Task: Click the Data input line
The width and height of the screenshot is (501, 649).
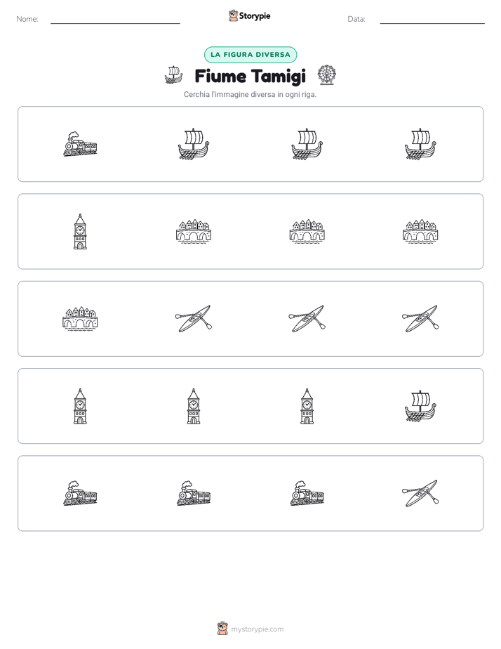Action: [x=432, y=20]
